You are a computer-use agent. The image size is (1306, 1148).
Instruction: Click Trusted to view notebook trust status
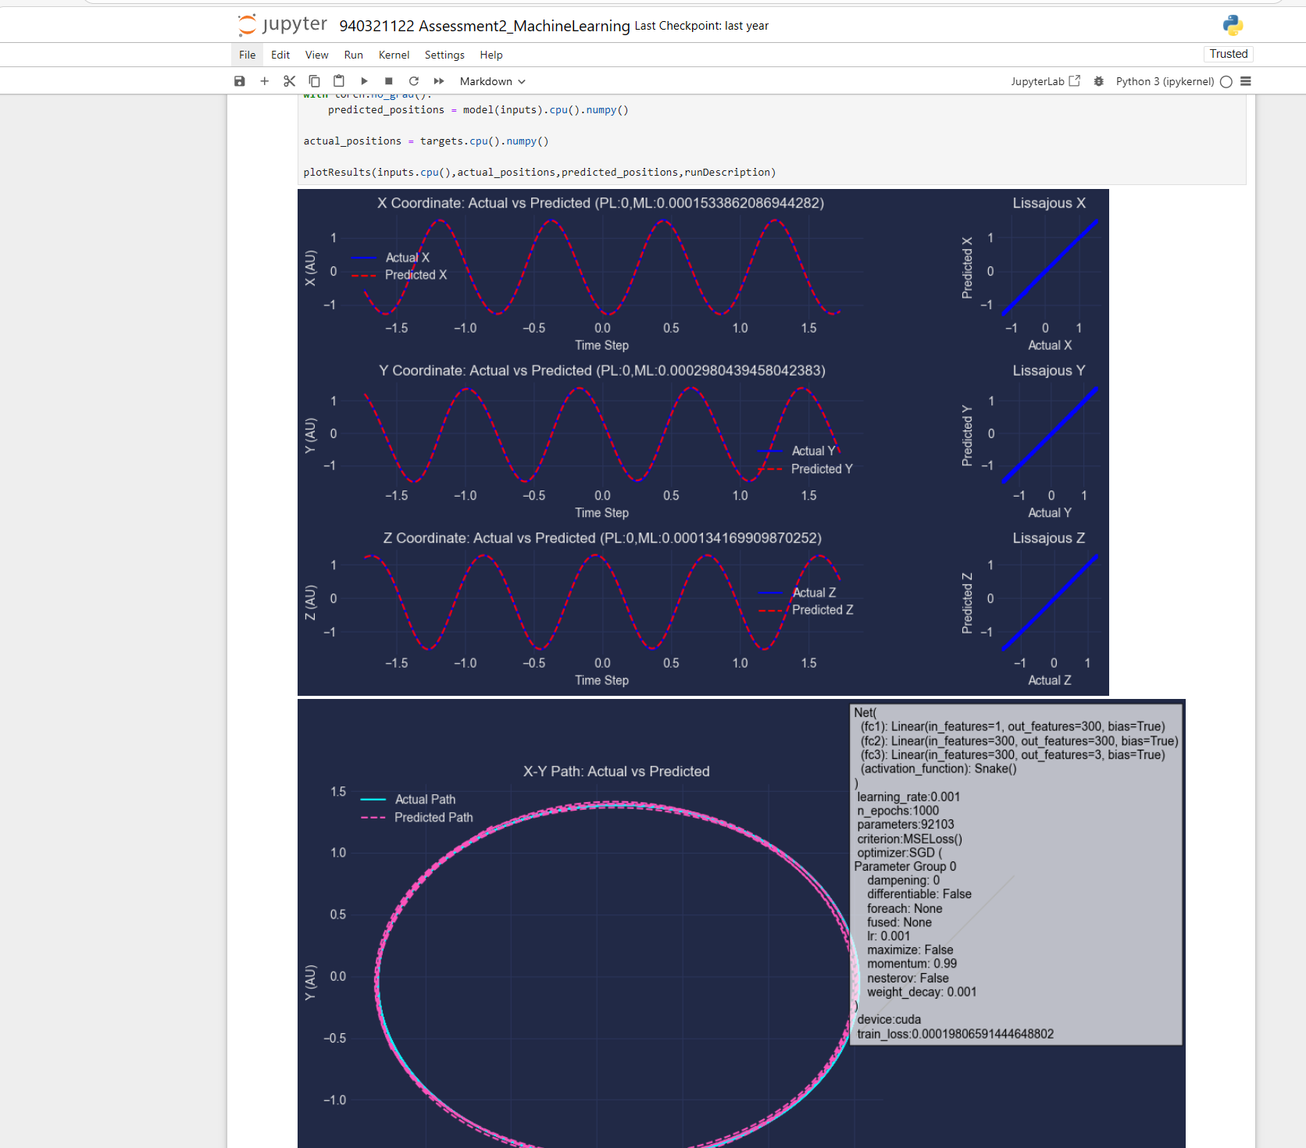[x=1228, y=53]
